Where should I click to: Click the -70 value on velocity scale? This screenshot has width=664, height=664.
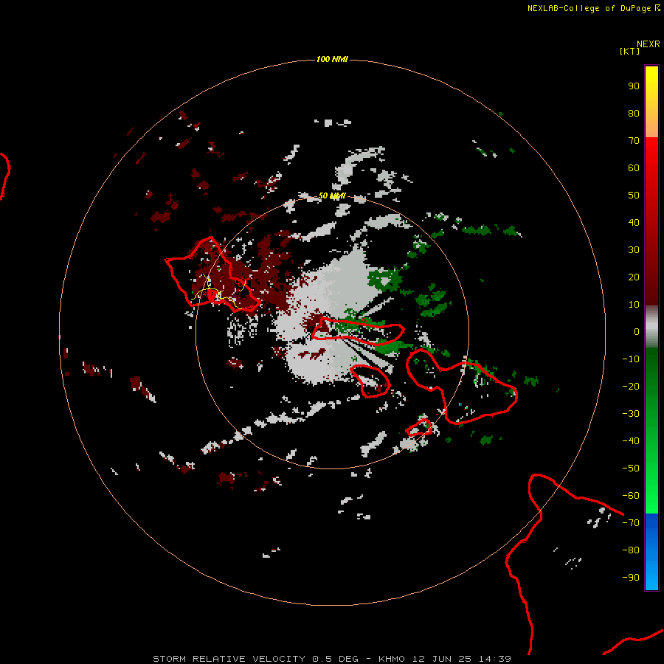point(631,523)
